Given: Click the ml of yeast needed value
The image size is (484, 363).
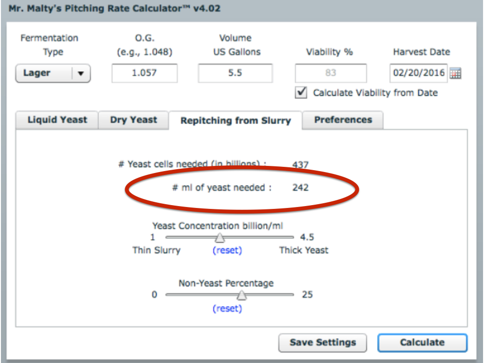Looking at the screenshot, I should (x=300, y=187).
